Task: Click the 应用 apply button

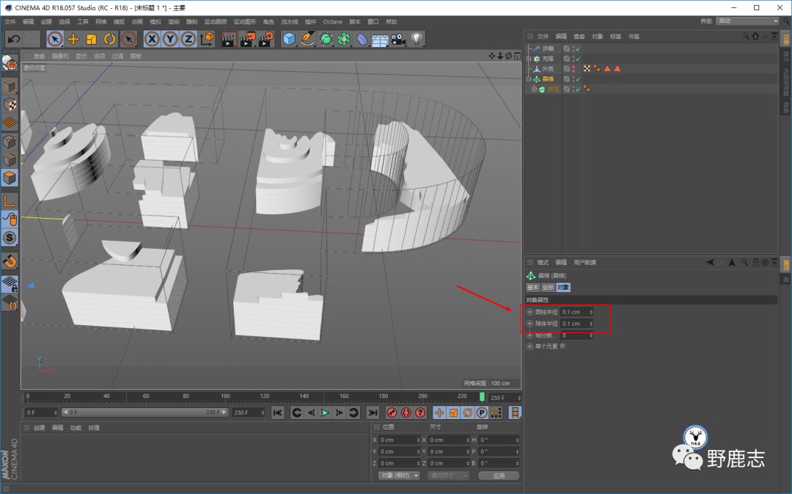Action: coord(499,475)
